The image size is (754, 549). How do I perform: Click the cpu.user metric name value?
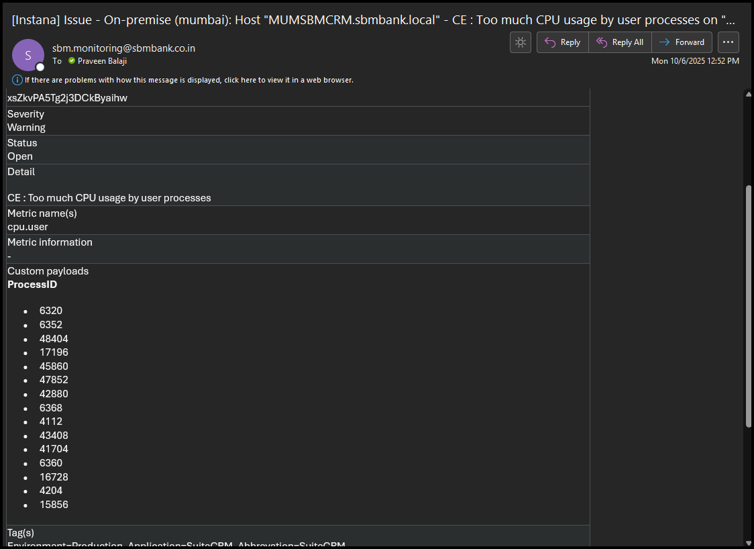click(28, 227)
